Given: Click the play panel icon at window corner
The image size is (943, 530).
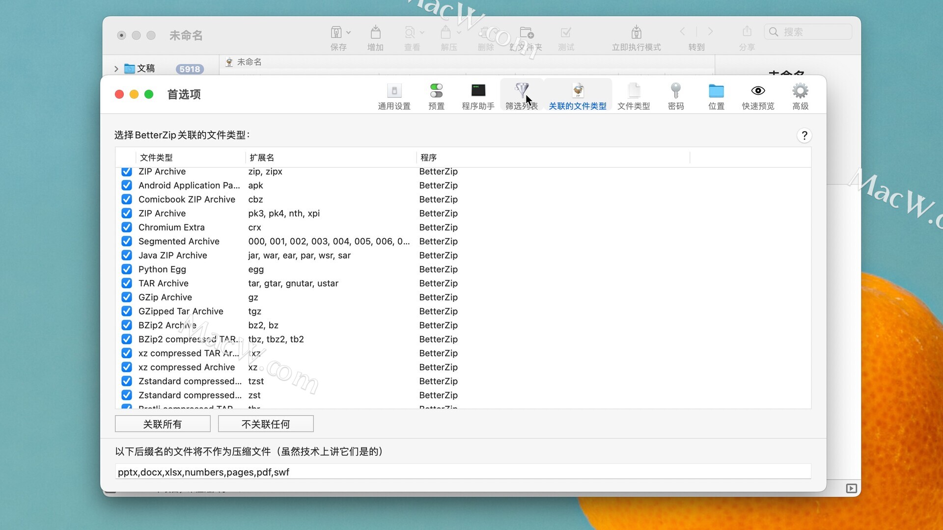Looking at the screenshot, I should coord(851,488).
